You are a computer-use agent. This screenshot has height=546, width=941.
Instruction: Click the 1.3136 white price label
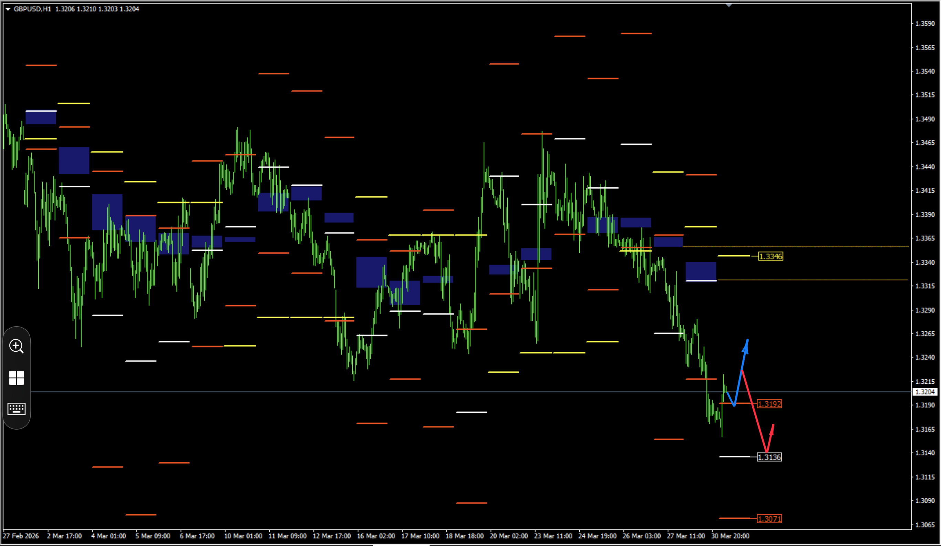[x=769, y=457]
